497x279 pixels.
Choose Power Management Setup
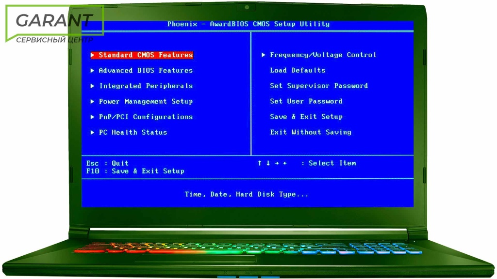[146, 102]
